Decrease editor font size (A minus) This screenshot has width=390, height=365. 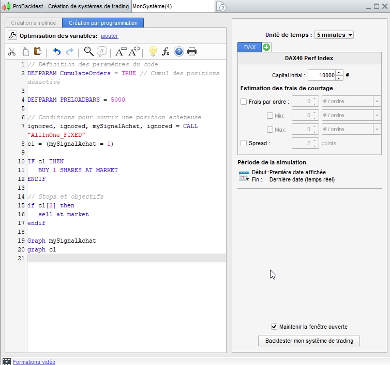pyautogui.click(x=121, y=51)
